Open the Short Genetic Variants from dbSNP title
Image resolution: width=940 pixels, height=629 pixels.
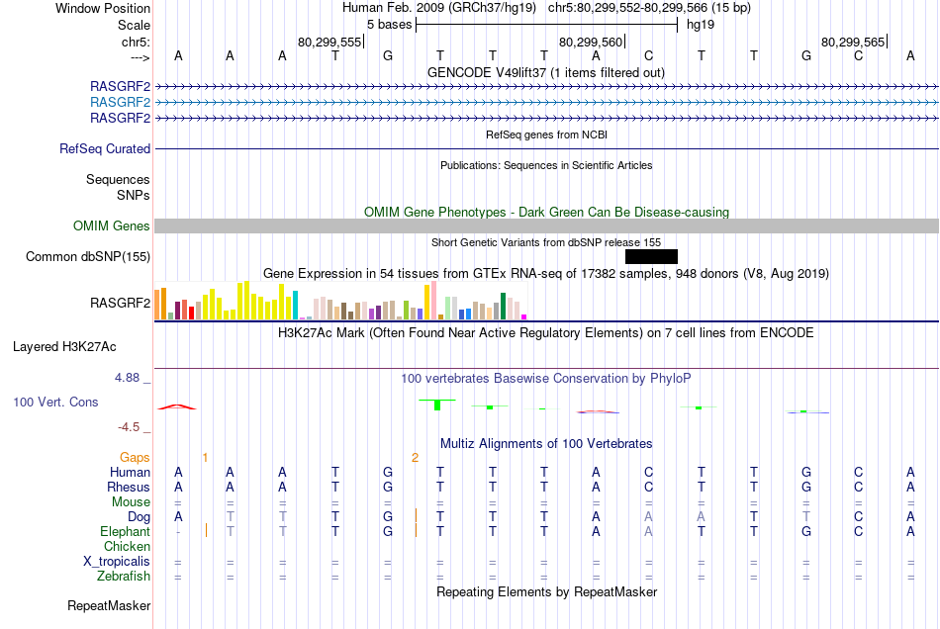coord(546,242)
